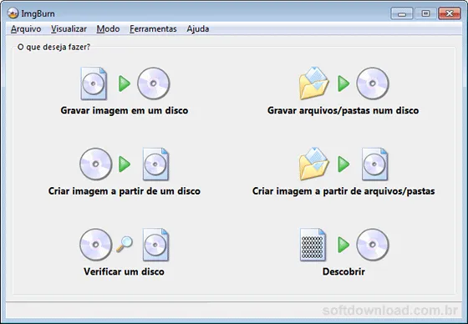Select 'Descobrir' label

[343, 271]
